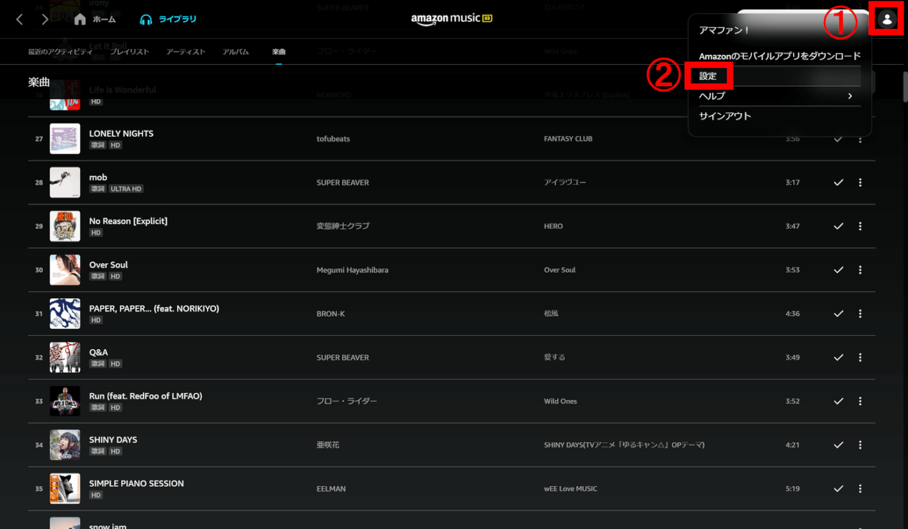Toggle library checkmark for SIMPLE PIANO SESSION

[839, 489]
